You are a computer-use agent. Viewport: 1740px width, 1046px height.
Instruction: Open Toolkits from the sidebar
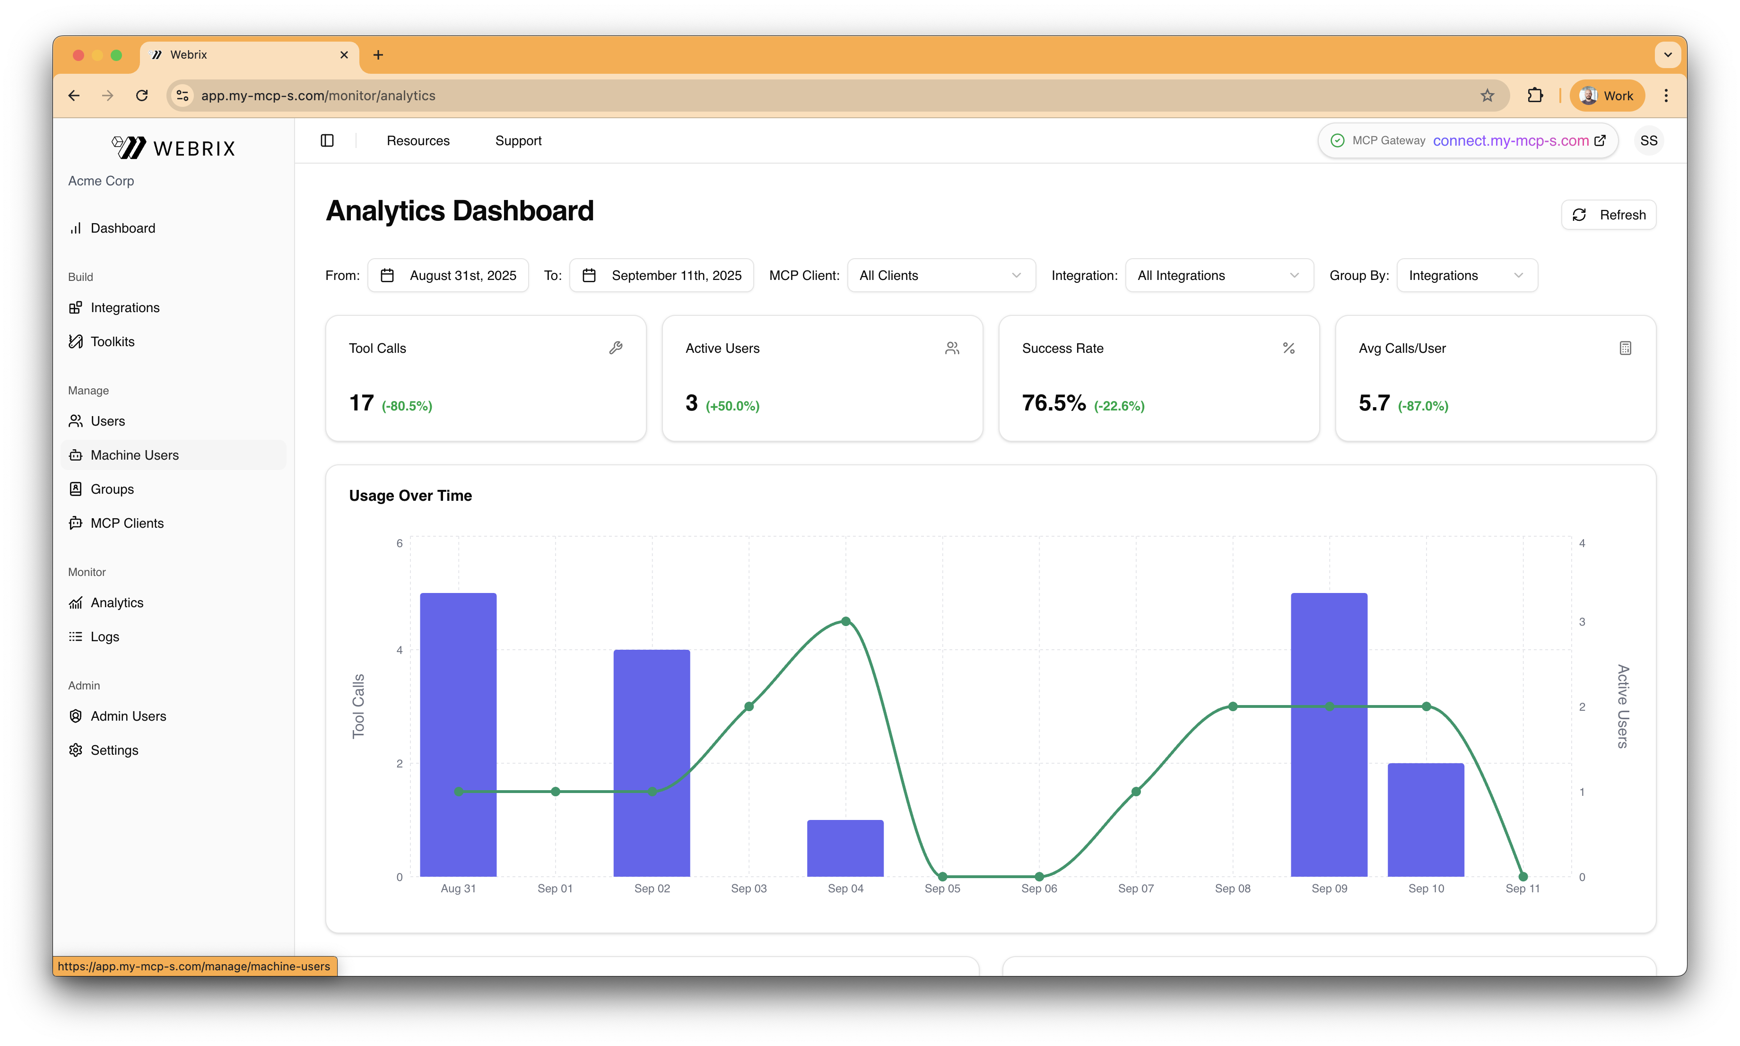(x=112, y=342)
